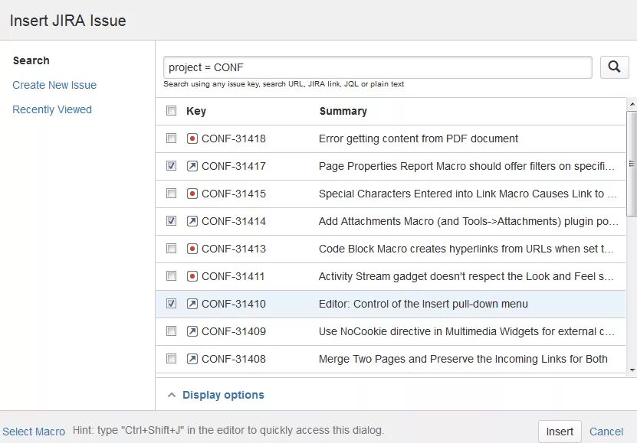Check the box for CONF-31418
Screen dimensions: 637x443
[171, 138]
